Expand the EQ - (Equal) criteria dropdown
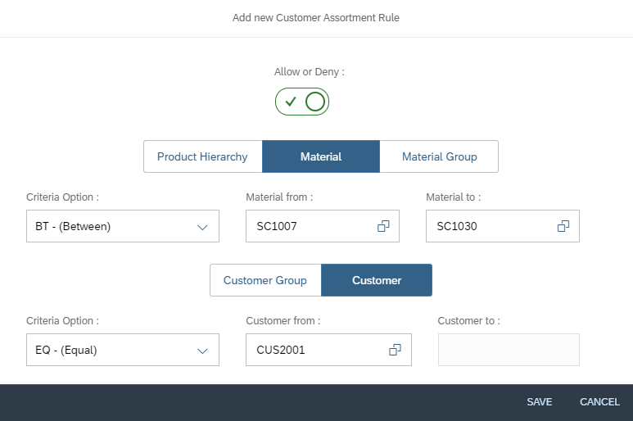Viewport: 633px width, 421px height. pos(123,350)
